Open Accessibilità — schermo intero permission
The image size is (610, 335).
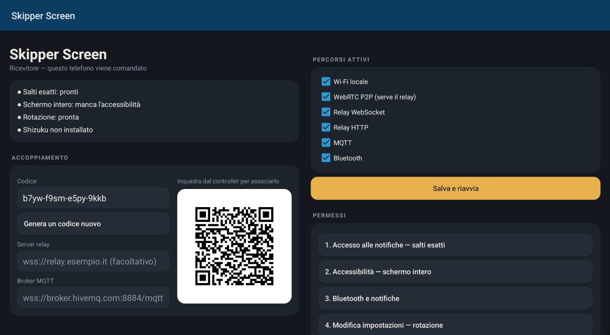pos(455,272)
